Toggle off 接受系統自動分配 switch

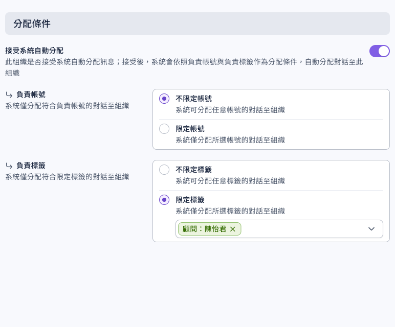tap(379, 51)
